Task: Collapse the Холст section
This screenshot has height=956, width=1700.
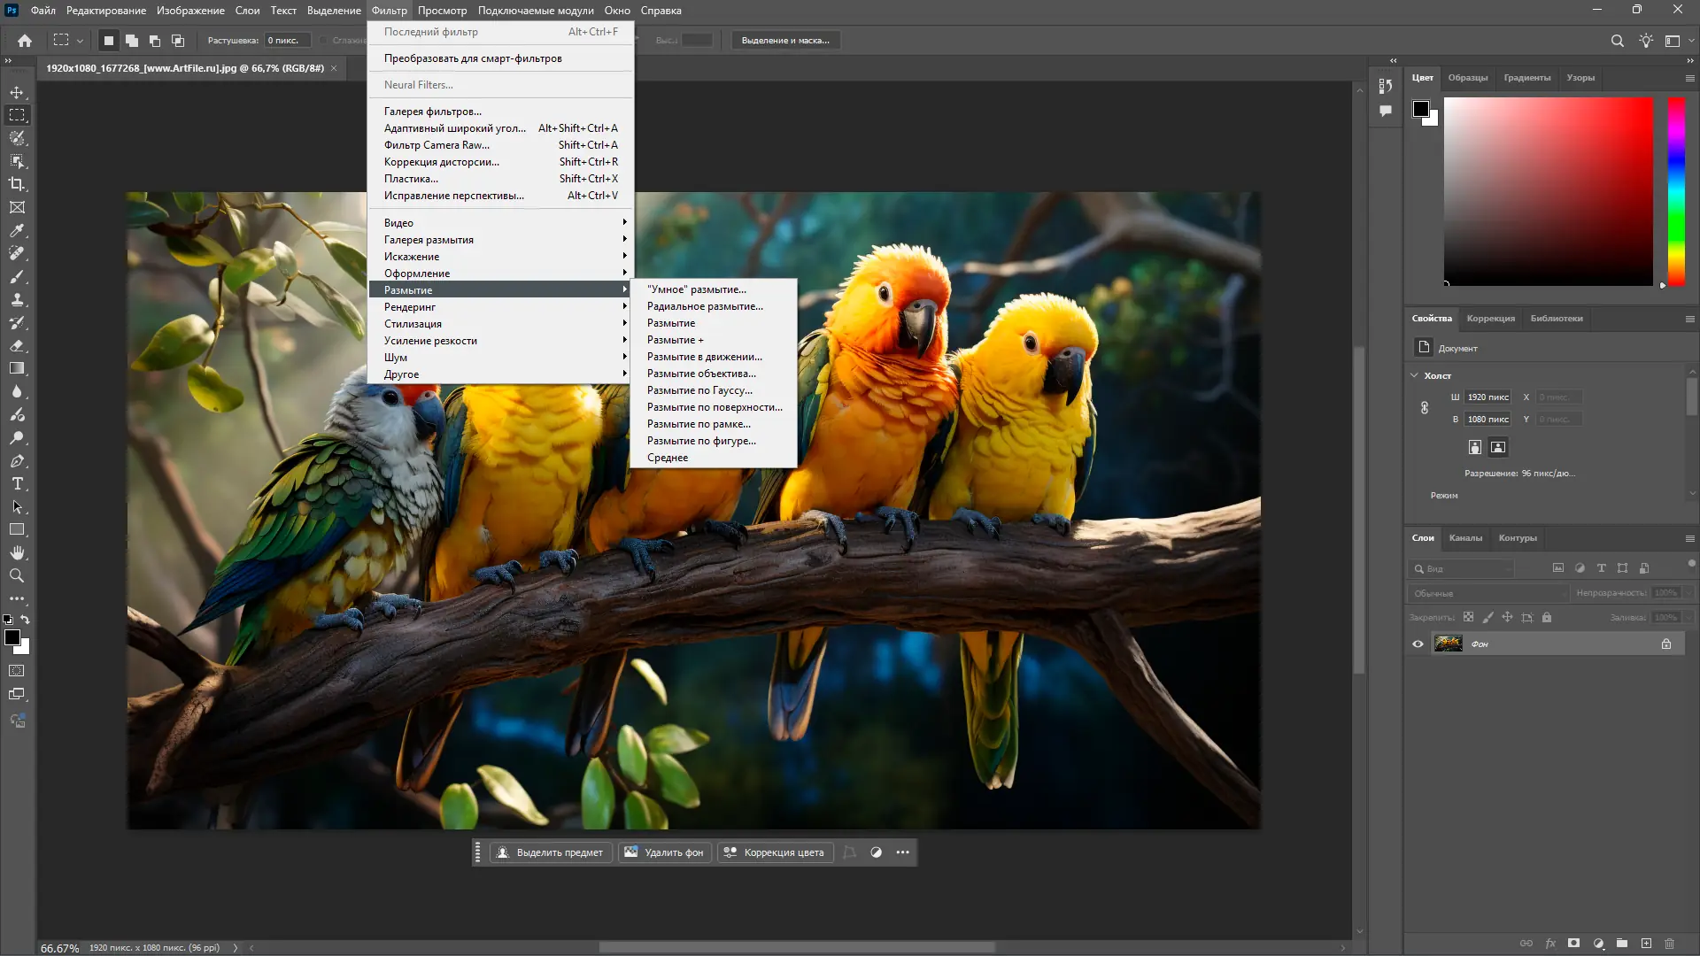Action: (1414, 375)
